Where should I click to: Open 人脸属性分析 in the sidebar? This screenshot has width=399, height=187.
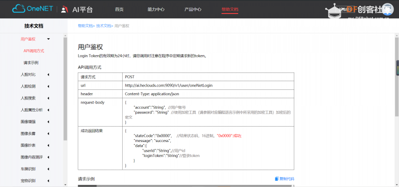point(32,110)
